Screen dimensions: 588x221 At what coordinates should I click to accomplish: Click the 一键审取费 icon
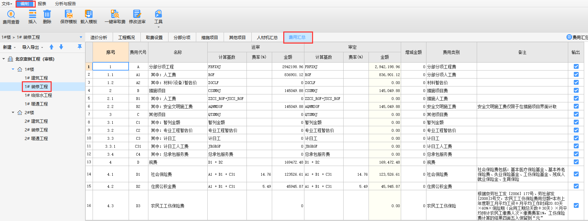coord(115,15)
